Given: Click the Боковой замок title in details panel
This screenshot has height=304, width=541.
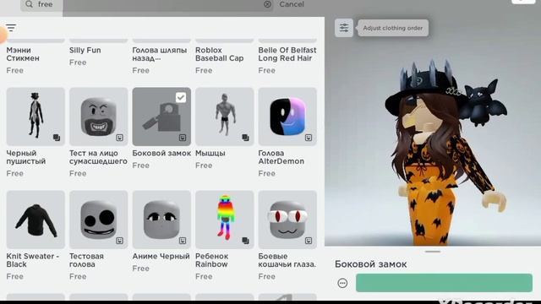Looking at the screenshot, I should 370,264.
